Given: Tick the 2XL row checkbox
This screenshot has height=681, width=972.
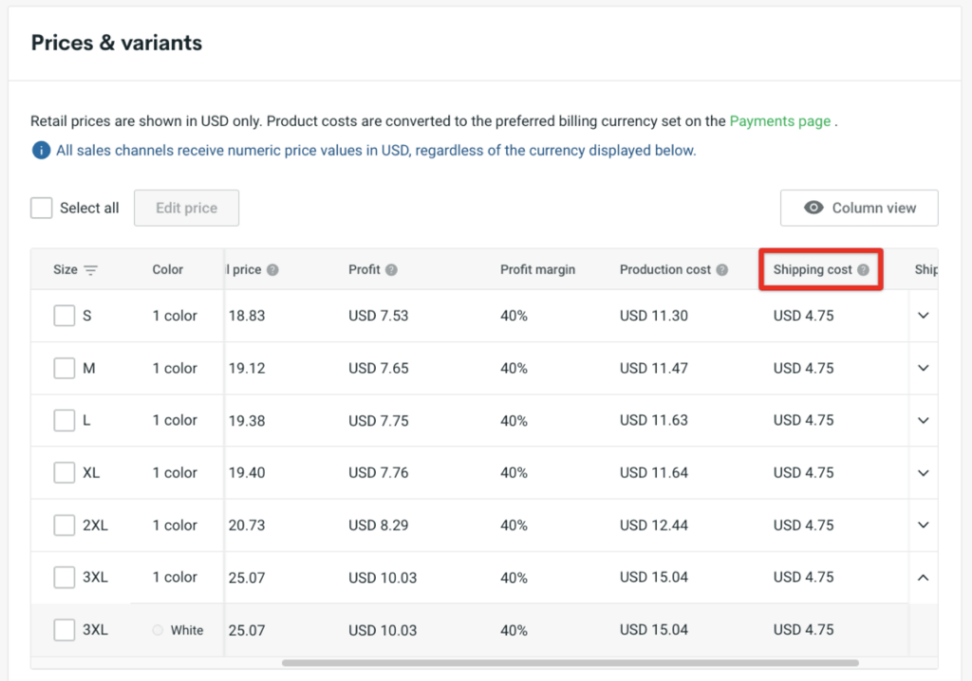Looking at the screenshot, I should [65, 525].
